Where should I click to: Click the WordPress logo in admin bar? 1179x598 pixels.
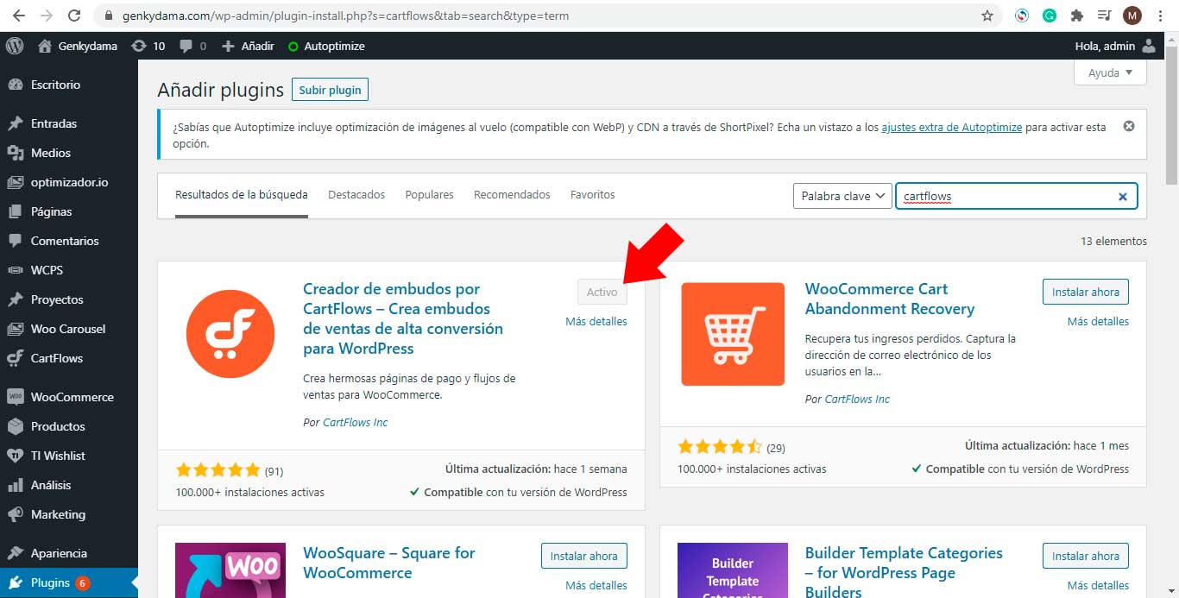click(15, 46)
